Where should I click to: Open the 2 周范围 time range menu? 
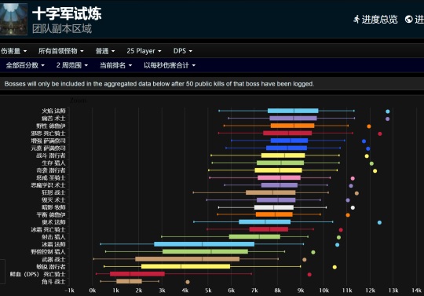[72, 65]
